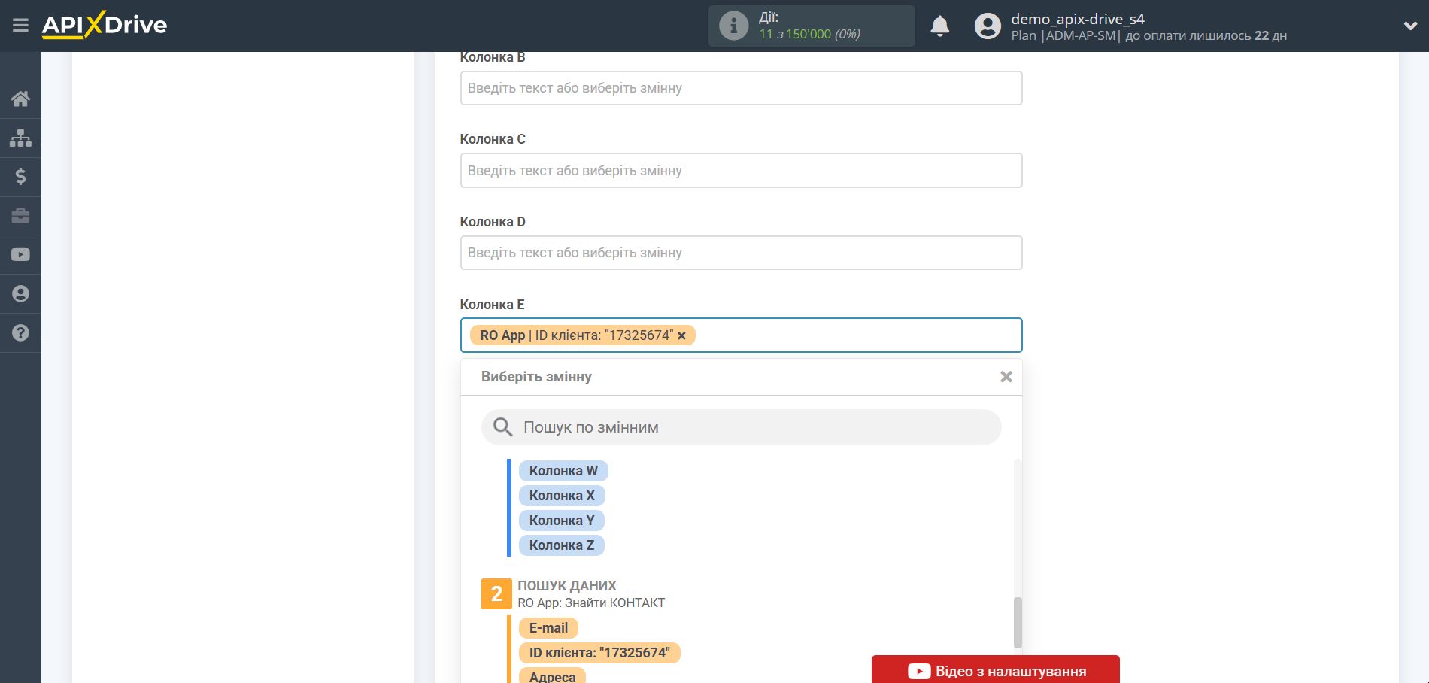Open the hamburger menu in the header

coord(20,26)
